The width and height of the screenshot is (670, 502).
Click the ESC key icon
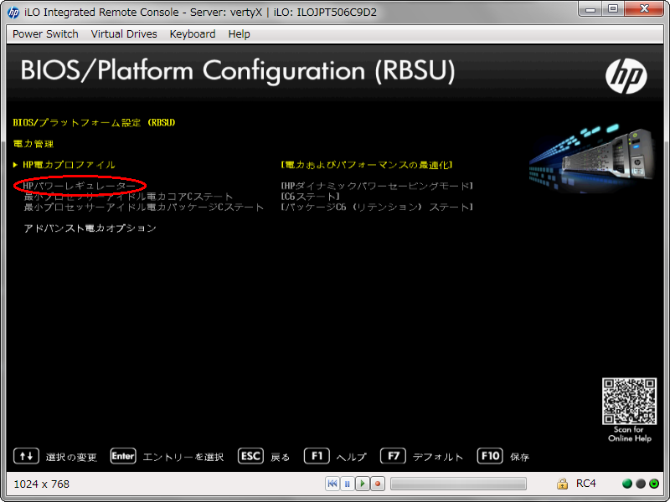click(x=250, y=456)
